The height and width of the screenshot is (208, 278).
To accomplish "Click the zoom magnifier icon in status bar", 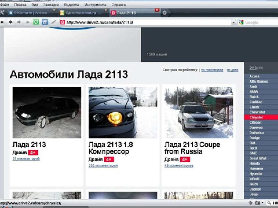I will coord(269,203).
